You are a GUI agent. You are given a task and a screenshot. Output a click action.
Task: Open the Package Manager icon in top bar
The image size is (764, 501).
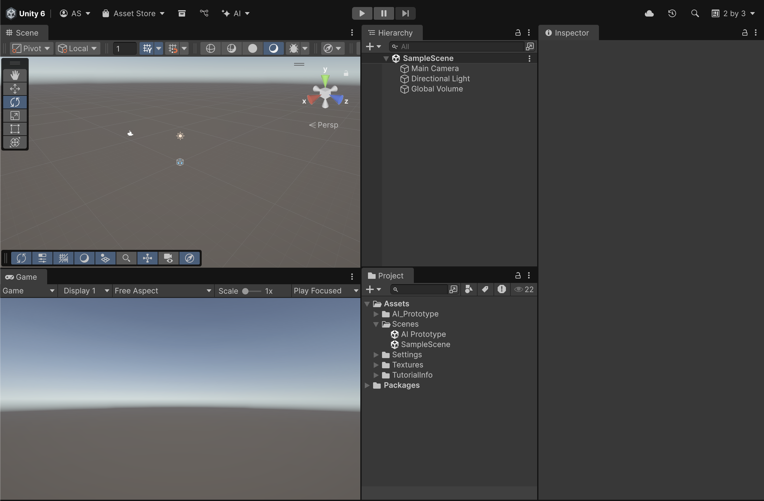coord(182,13)
